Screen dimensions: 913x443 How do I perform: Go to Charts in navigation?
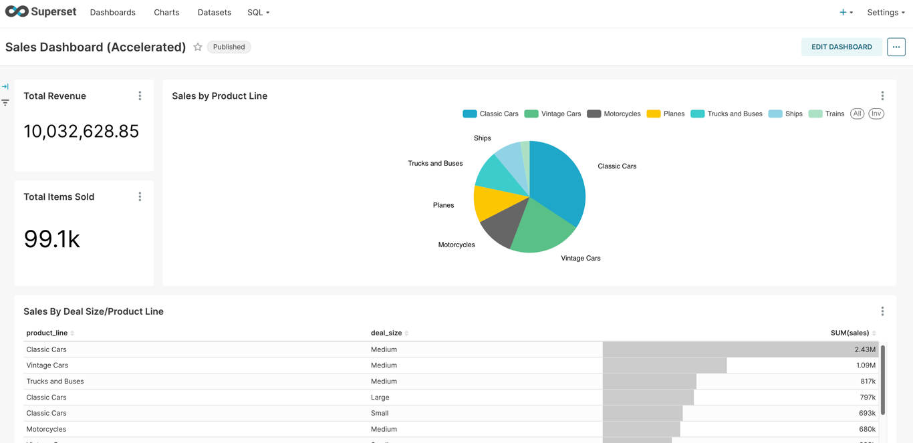(166, 13)
